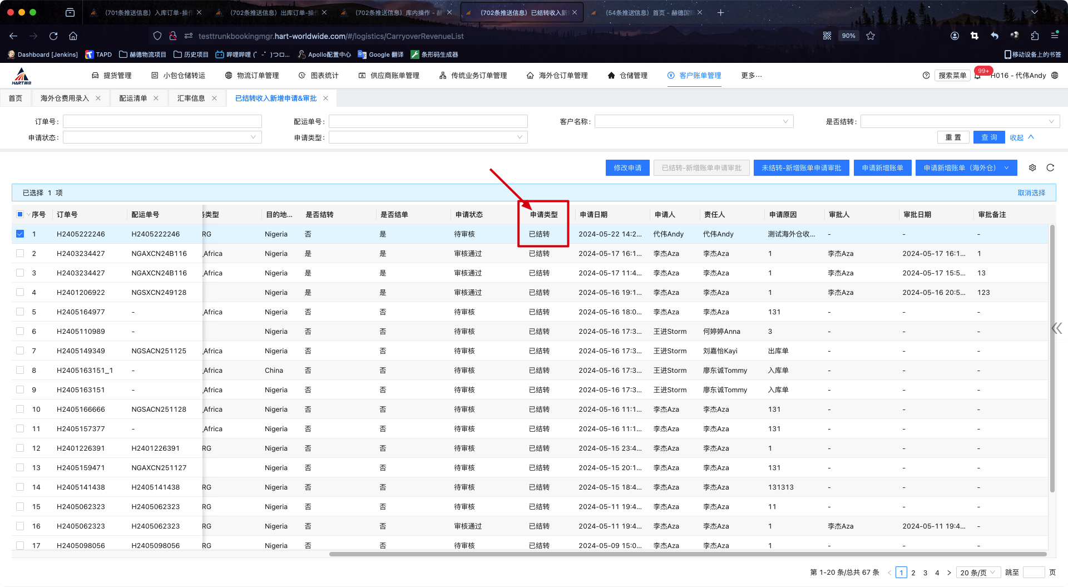Check the checkbox for order H2405164977
This screenshot has height=587, width=1068.
20,312
